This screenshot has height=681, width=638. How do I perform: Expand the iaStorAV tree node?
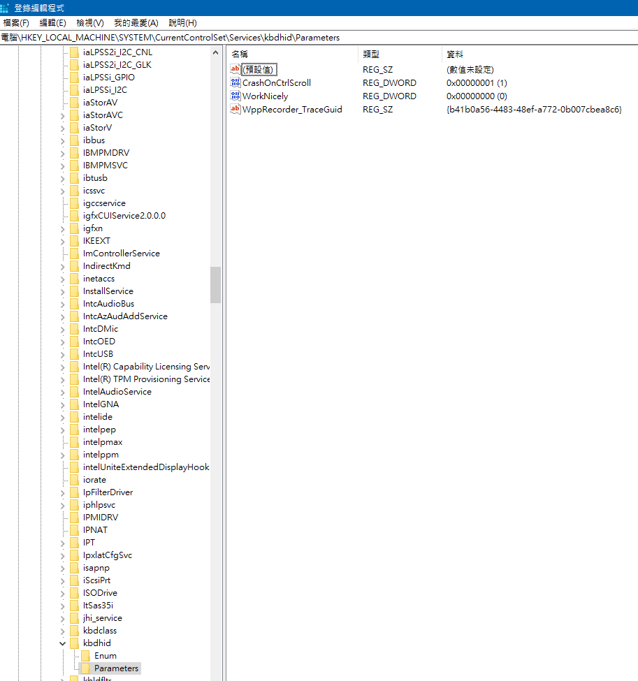tap(63, 103)
